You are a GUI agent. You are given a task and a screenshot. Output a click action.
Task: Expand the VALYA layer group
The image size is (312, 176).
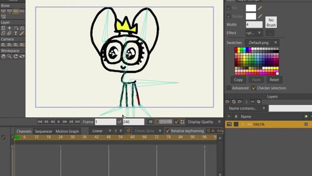[x=243, y=124]
